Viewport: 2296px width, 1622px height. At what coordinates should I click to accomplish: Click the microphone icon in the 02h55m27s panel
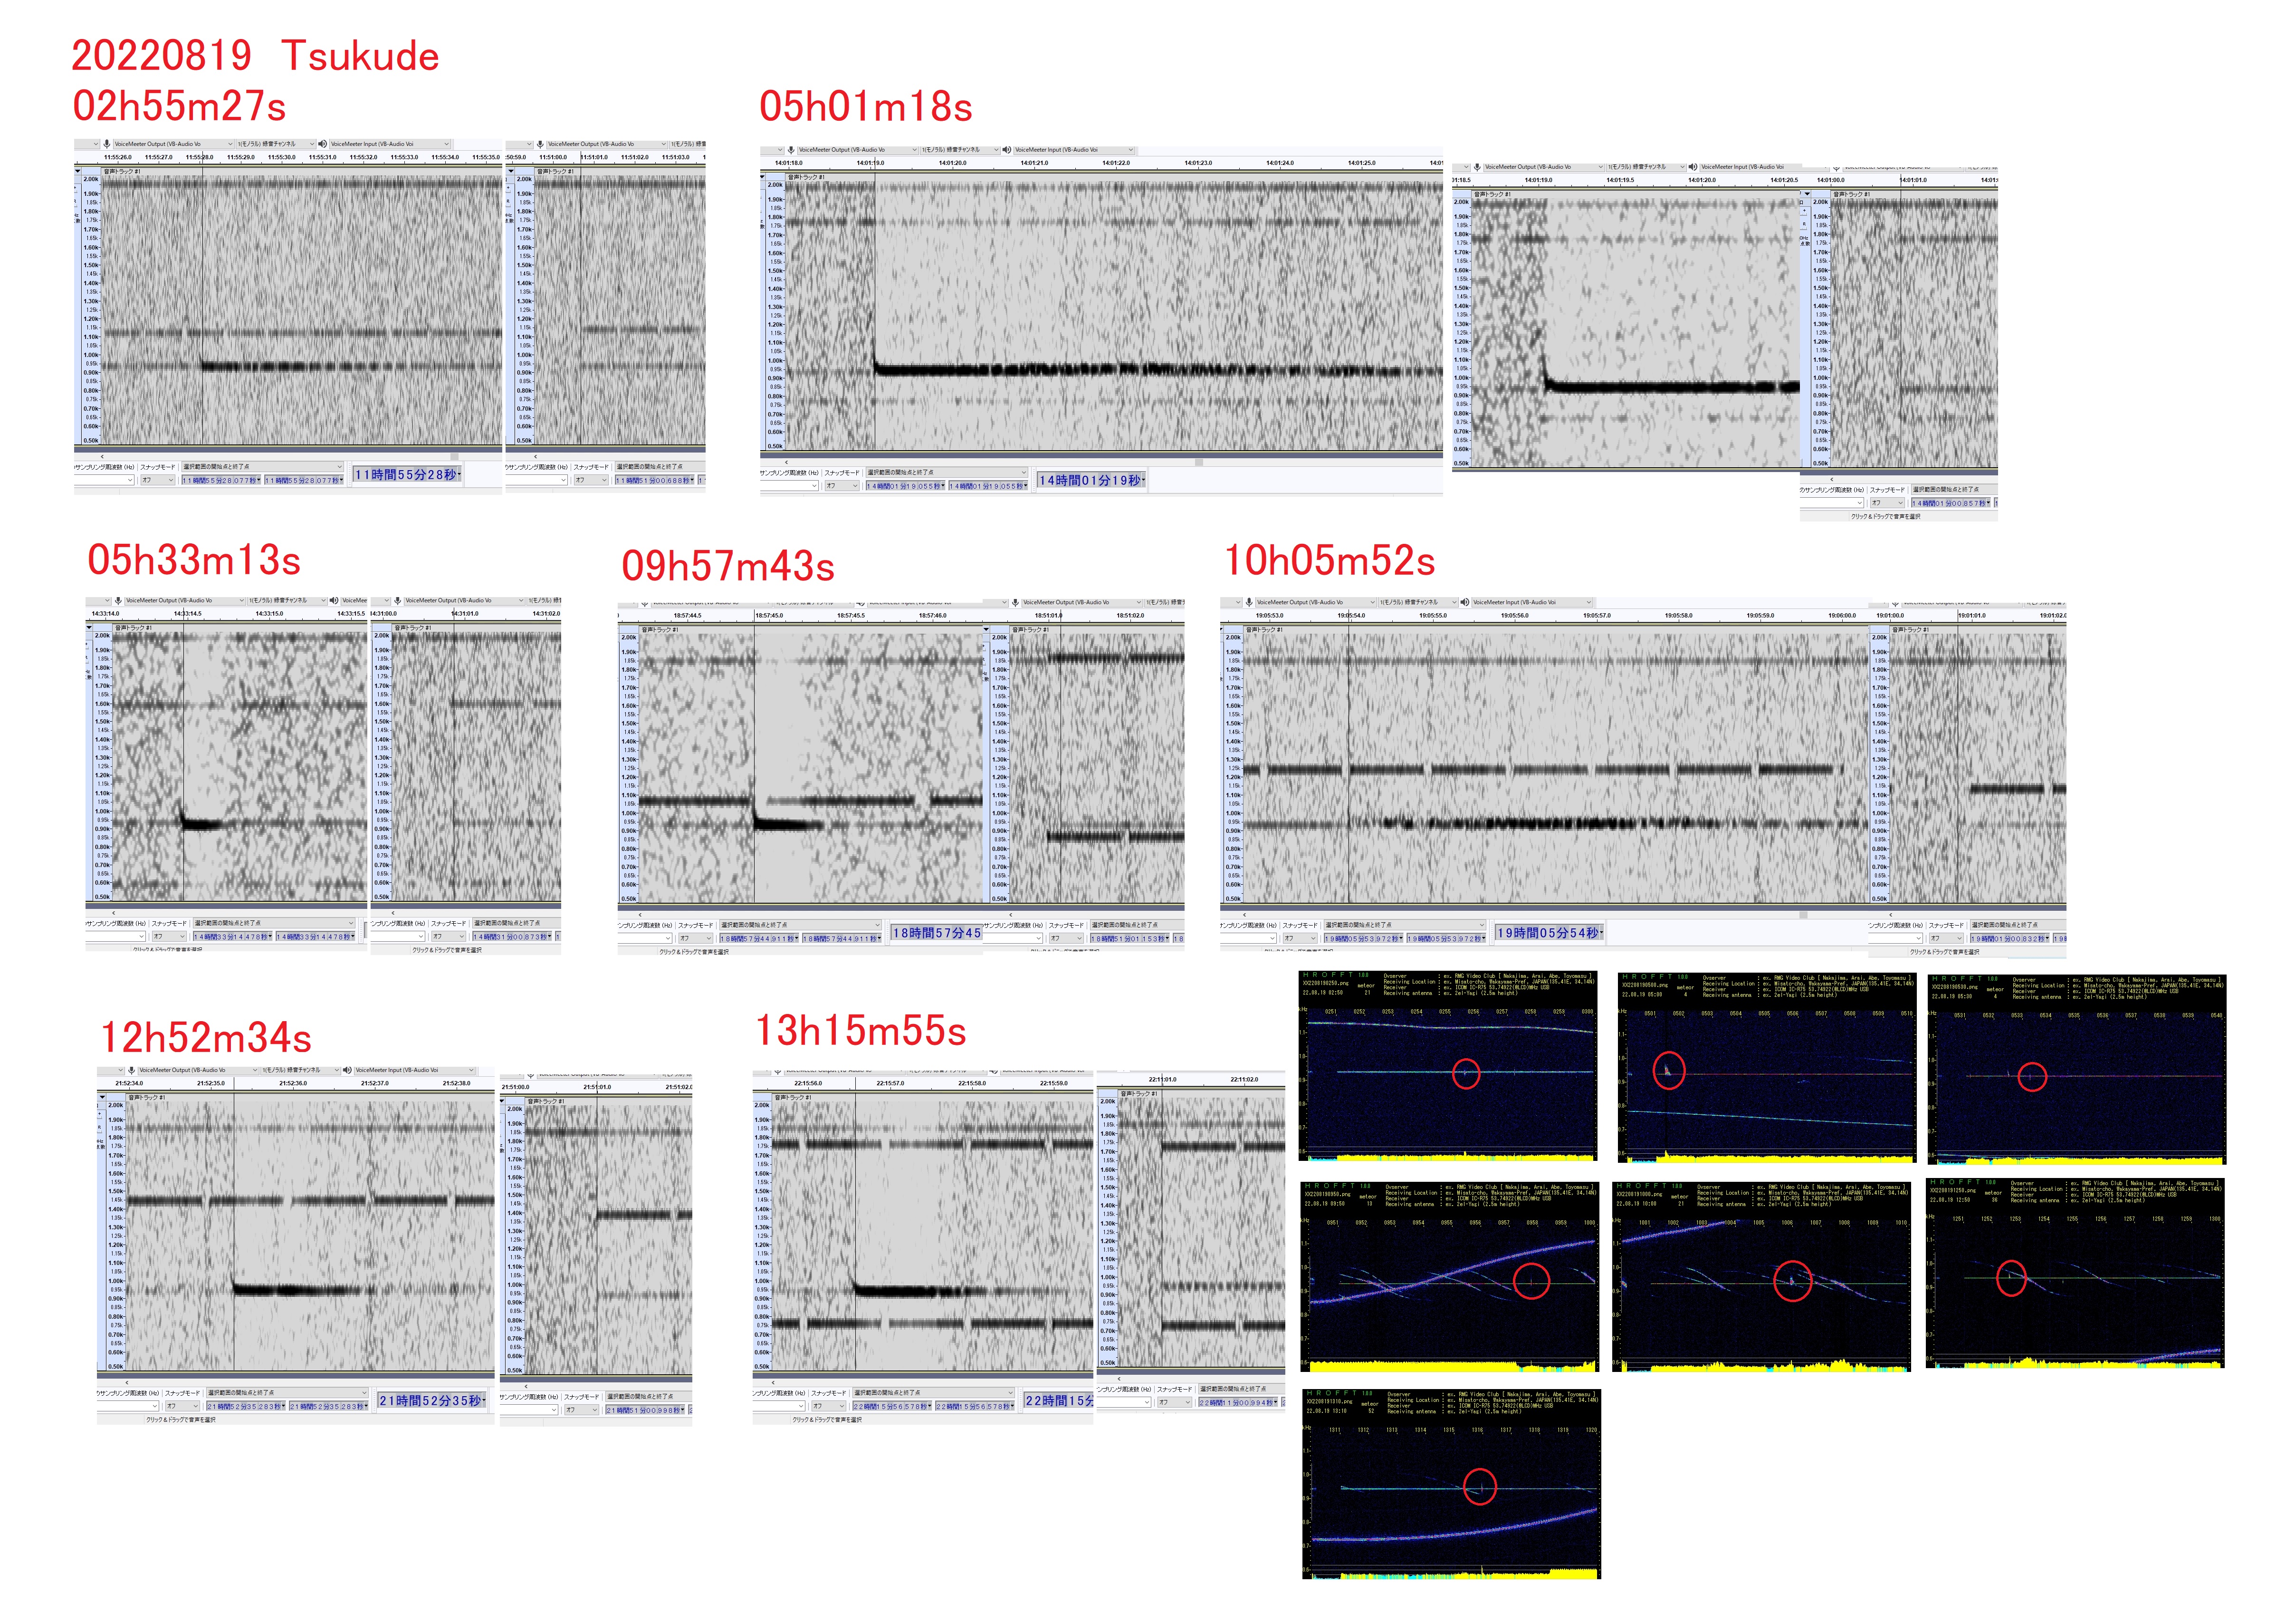click(x=107, y=144)
